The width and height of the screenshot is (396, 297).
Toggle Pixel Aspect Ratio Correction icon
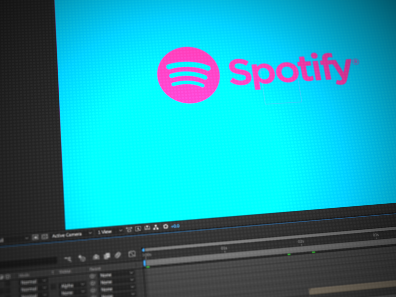(x=129, y=229)
